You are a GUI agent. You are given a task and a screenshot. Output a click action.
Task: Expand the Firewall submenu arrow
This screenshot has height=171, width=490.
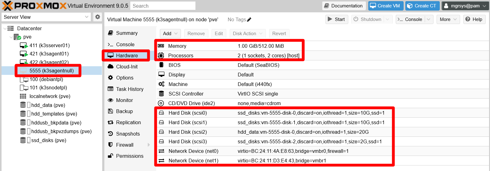click(149, 145)
